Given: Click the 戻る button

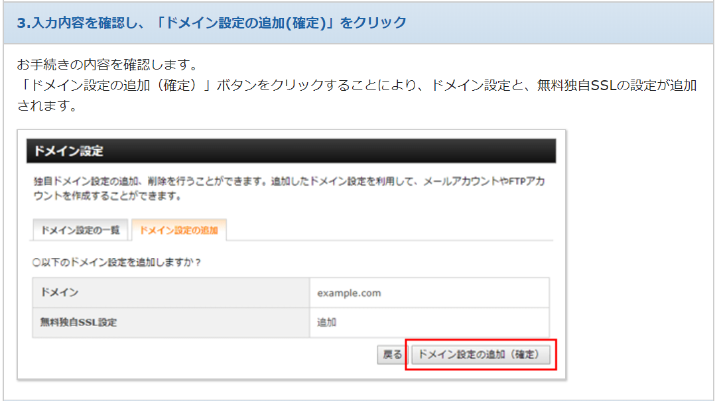Looking at the screenshot, I should tap(392, 355).
